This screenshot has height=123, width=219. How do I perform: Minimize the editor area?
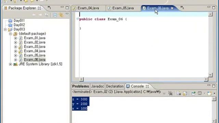(209, 7)
